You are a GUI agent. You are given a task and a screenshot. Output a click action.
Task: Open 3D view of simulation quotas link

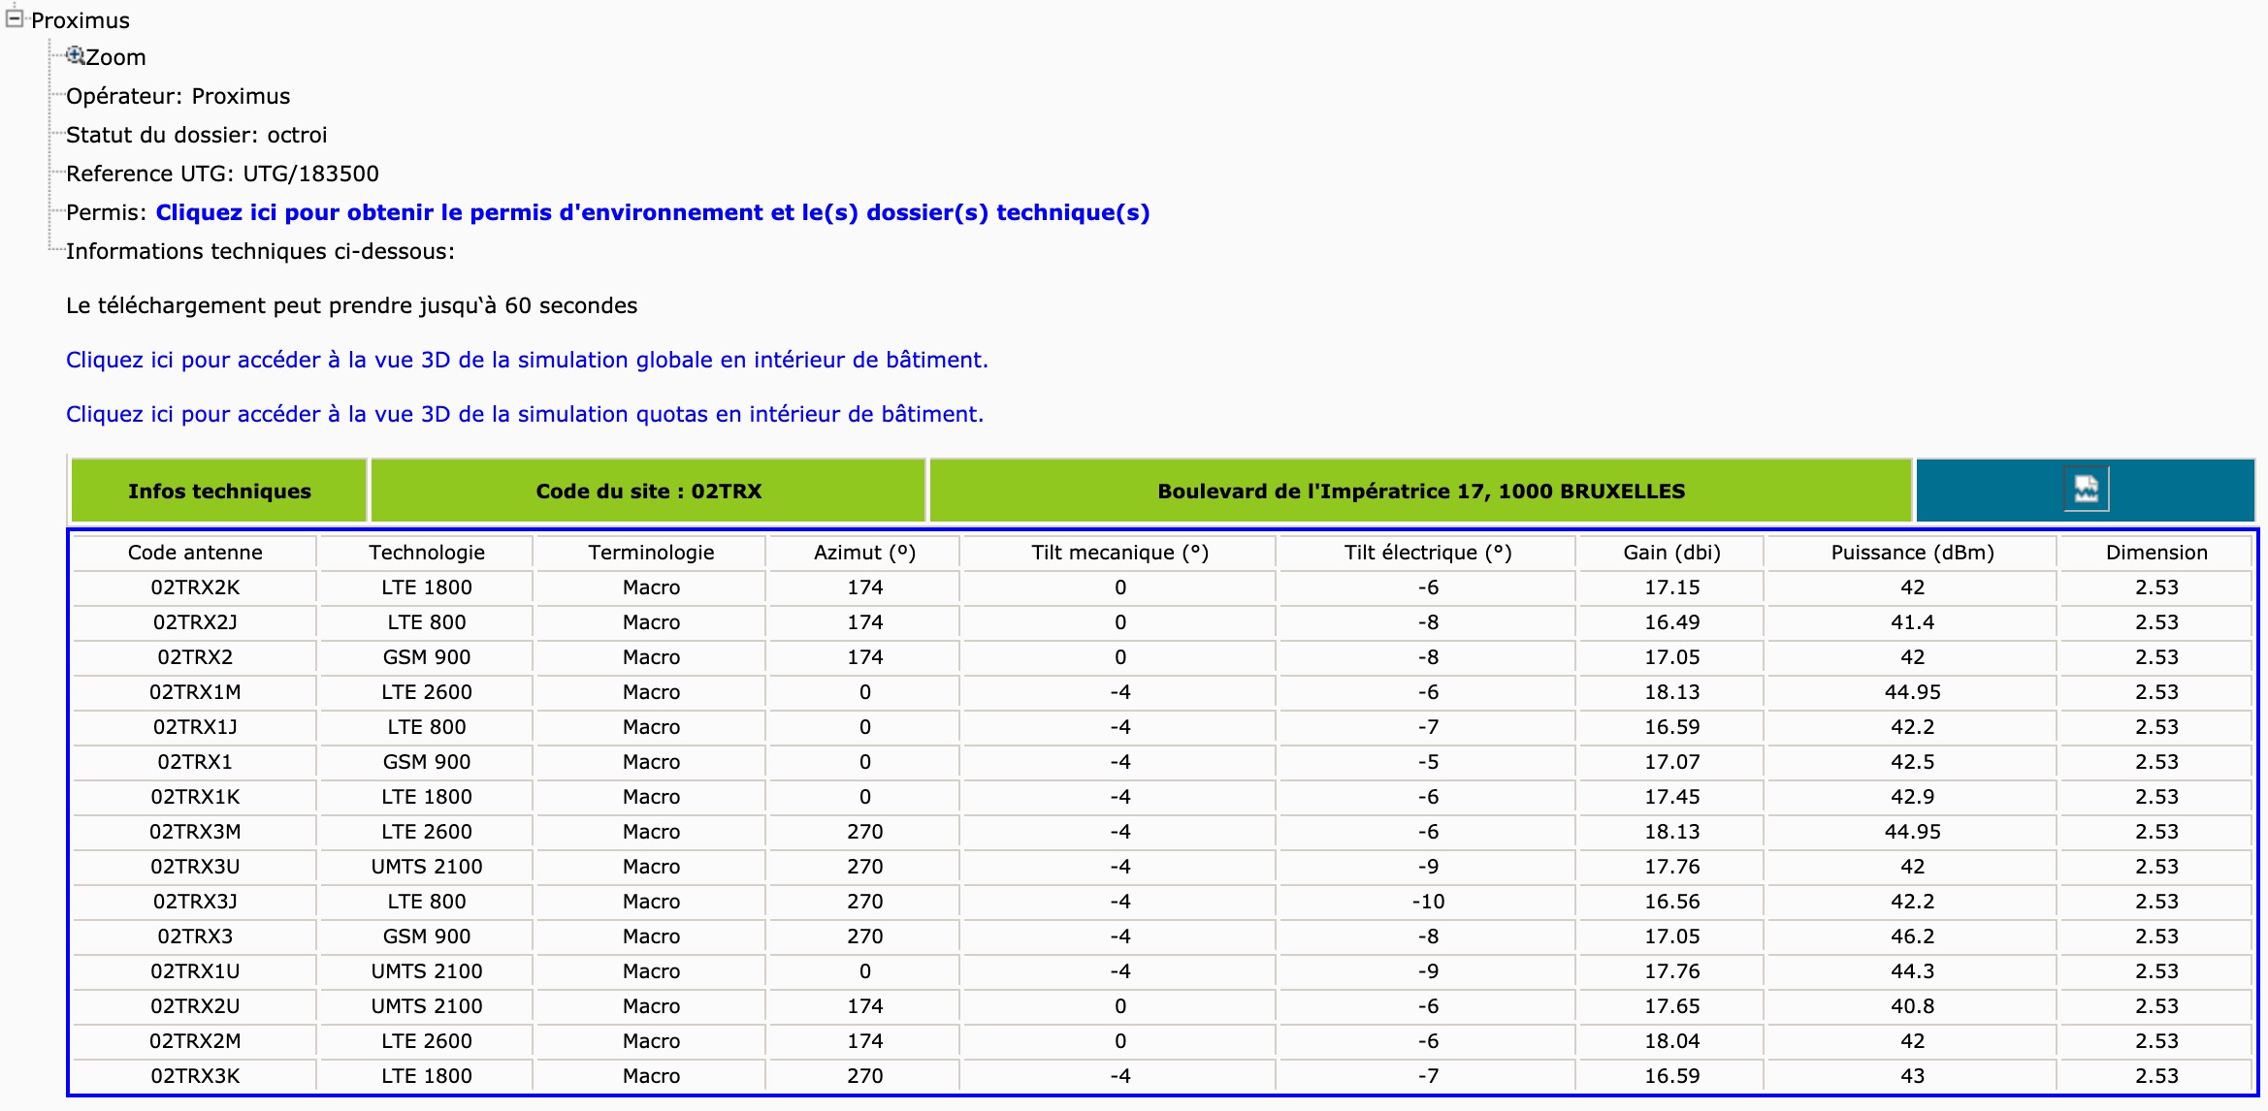(525, 414)
